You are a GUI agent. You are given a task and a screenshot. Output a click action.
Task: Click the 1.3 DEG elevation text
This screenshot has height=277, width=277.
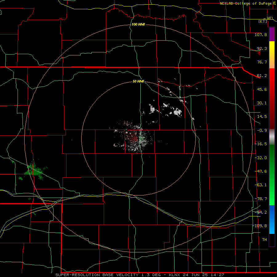(x=151, y=275)
